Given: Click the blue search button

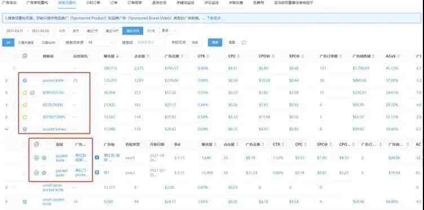Looking at the screenshot, I should pos(215,42).
